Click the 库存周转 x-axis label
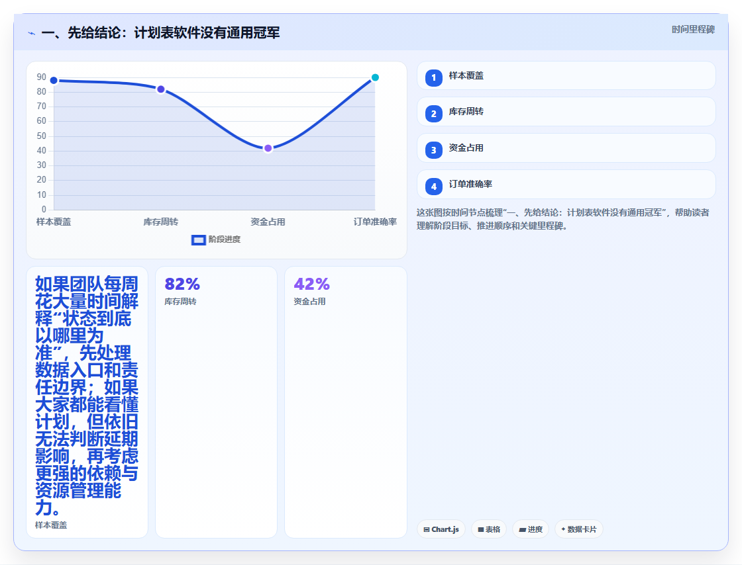742x565 pixels. tap(161, 222)
